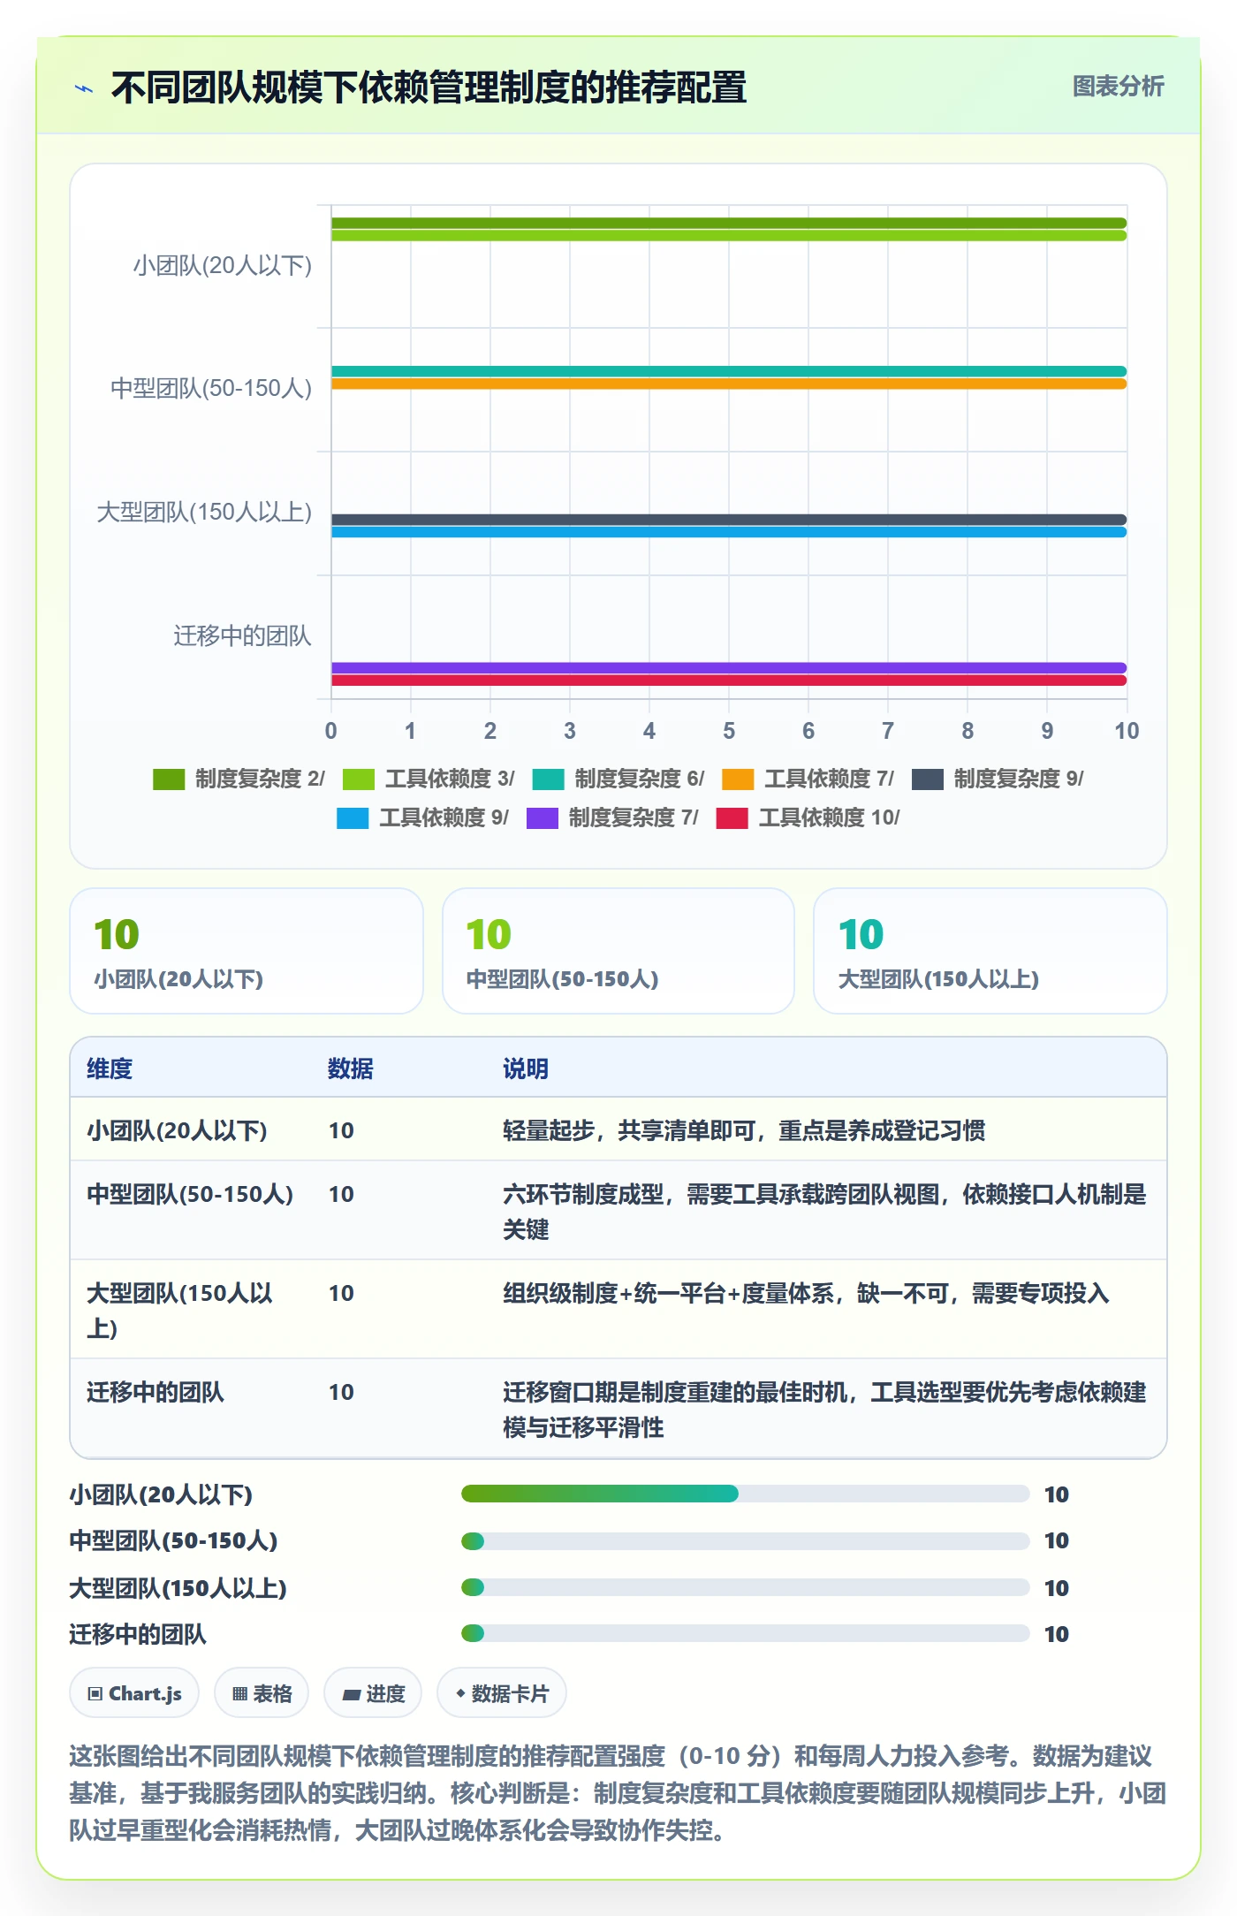
Task: Open the Chart.js tag chip
Action: pyautogui.click(x=134, y=1693)
